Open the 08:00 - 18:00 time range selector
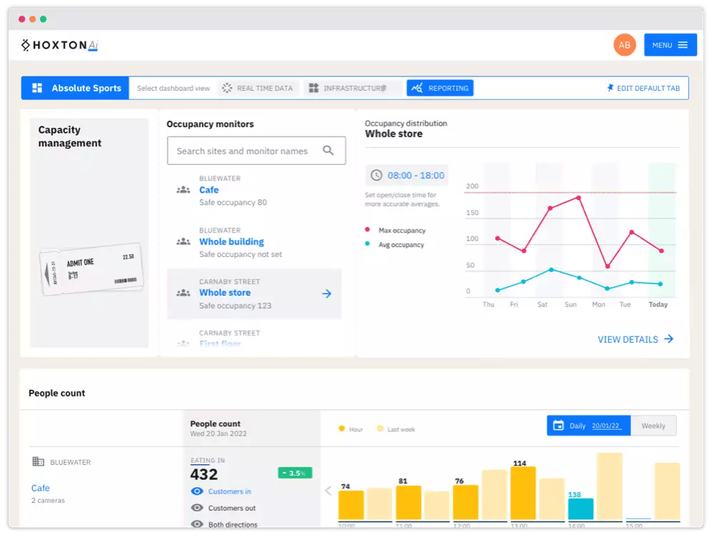Viewport: 713px width, 537px height. (407, 175)
